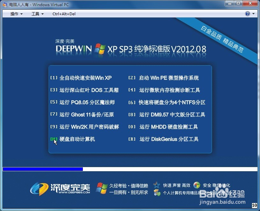The width and height of the screenshot is (260, 211).
Task: Open the 操作 menu
Action: click(16, 14)
